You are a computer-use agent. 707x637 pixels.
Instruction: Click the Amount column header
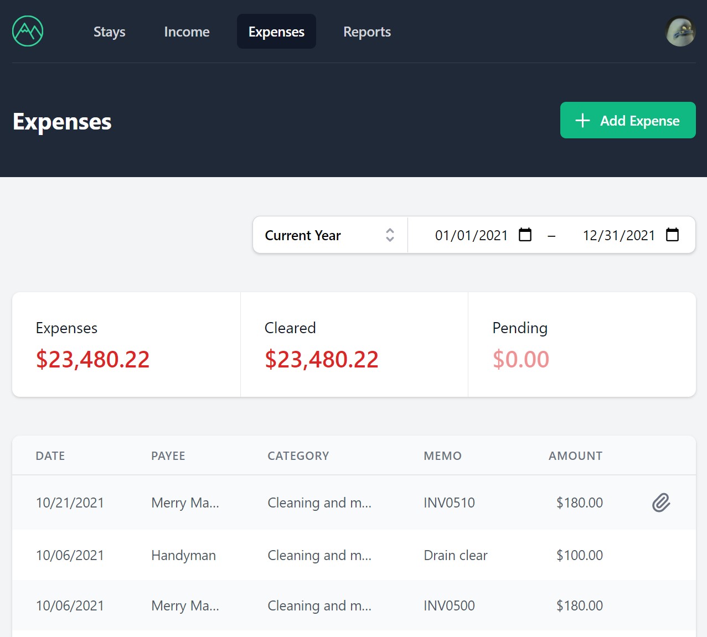click(575, 455)
